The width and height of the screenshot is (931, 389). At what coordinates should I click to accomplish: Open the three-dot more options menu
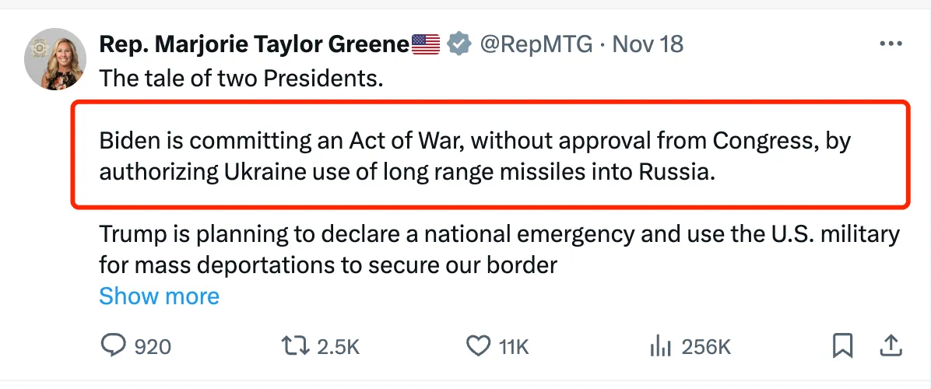click(x=891, y=44)
